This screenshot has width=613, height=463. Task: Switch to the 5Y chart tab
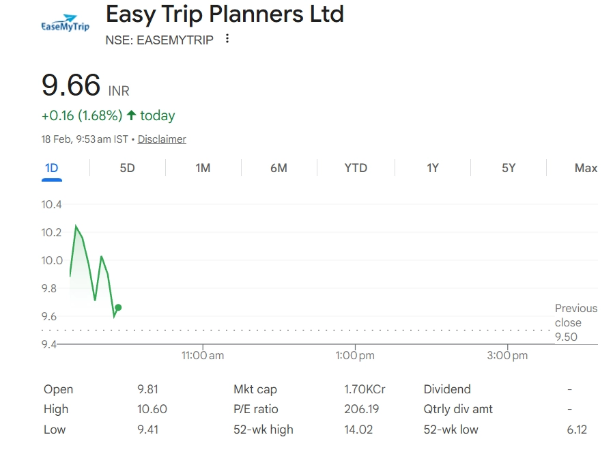tap(509, 168)
